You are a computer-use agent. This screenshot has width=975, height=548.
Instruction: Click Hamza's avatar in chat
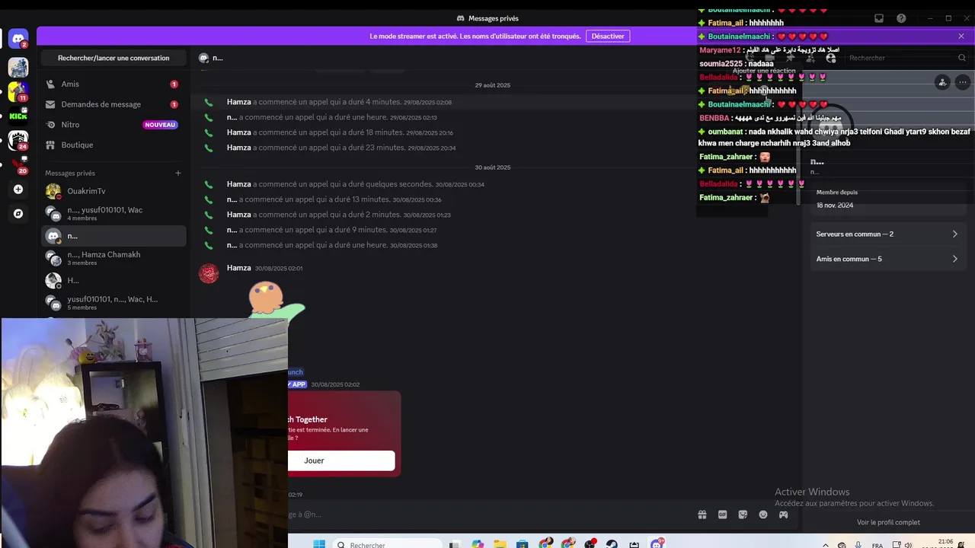(209, 273)
